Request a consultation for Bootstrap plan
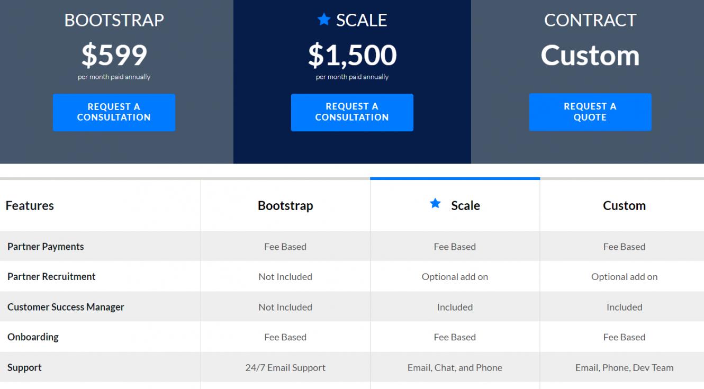704x389 pixels. pos(114,112)
